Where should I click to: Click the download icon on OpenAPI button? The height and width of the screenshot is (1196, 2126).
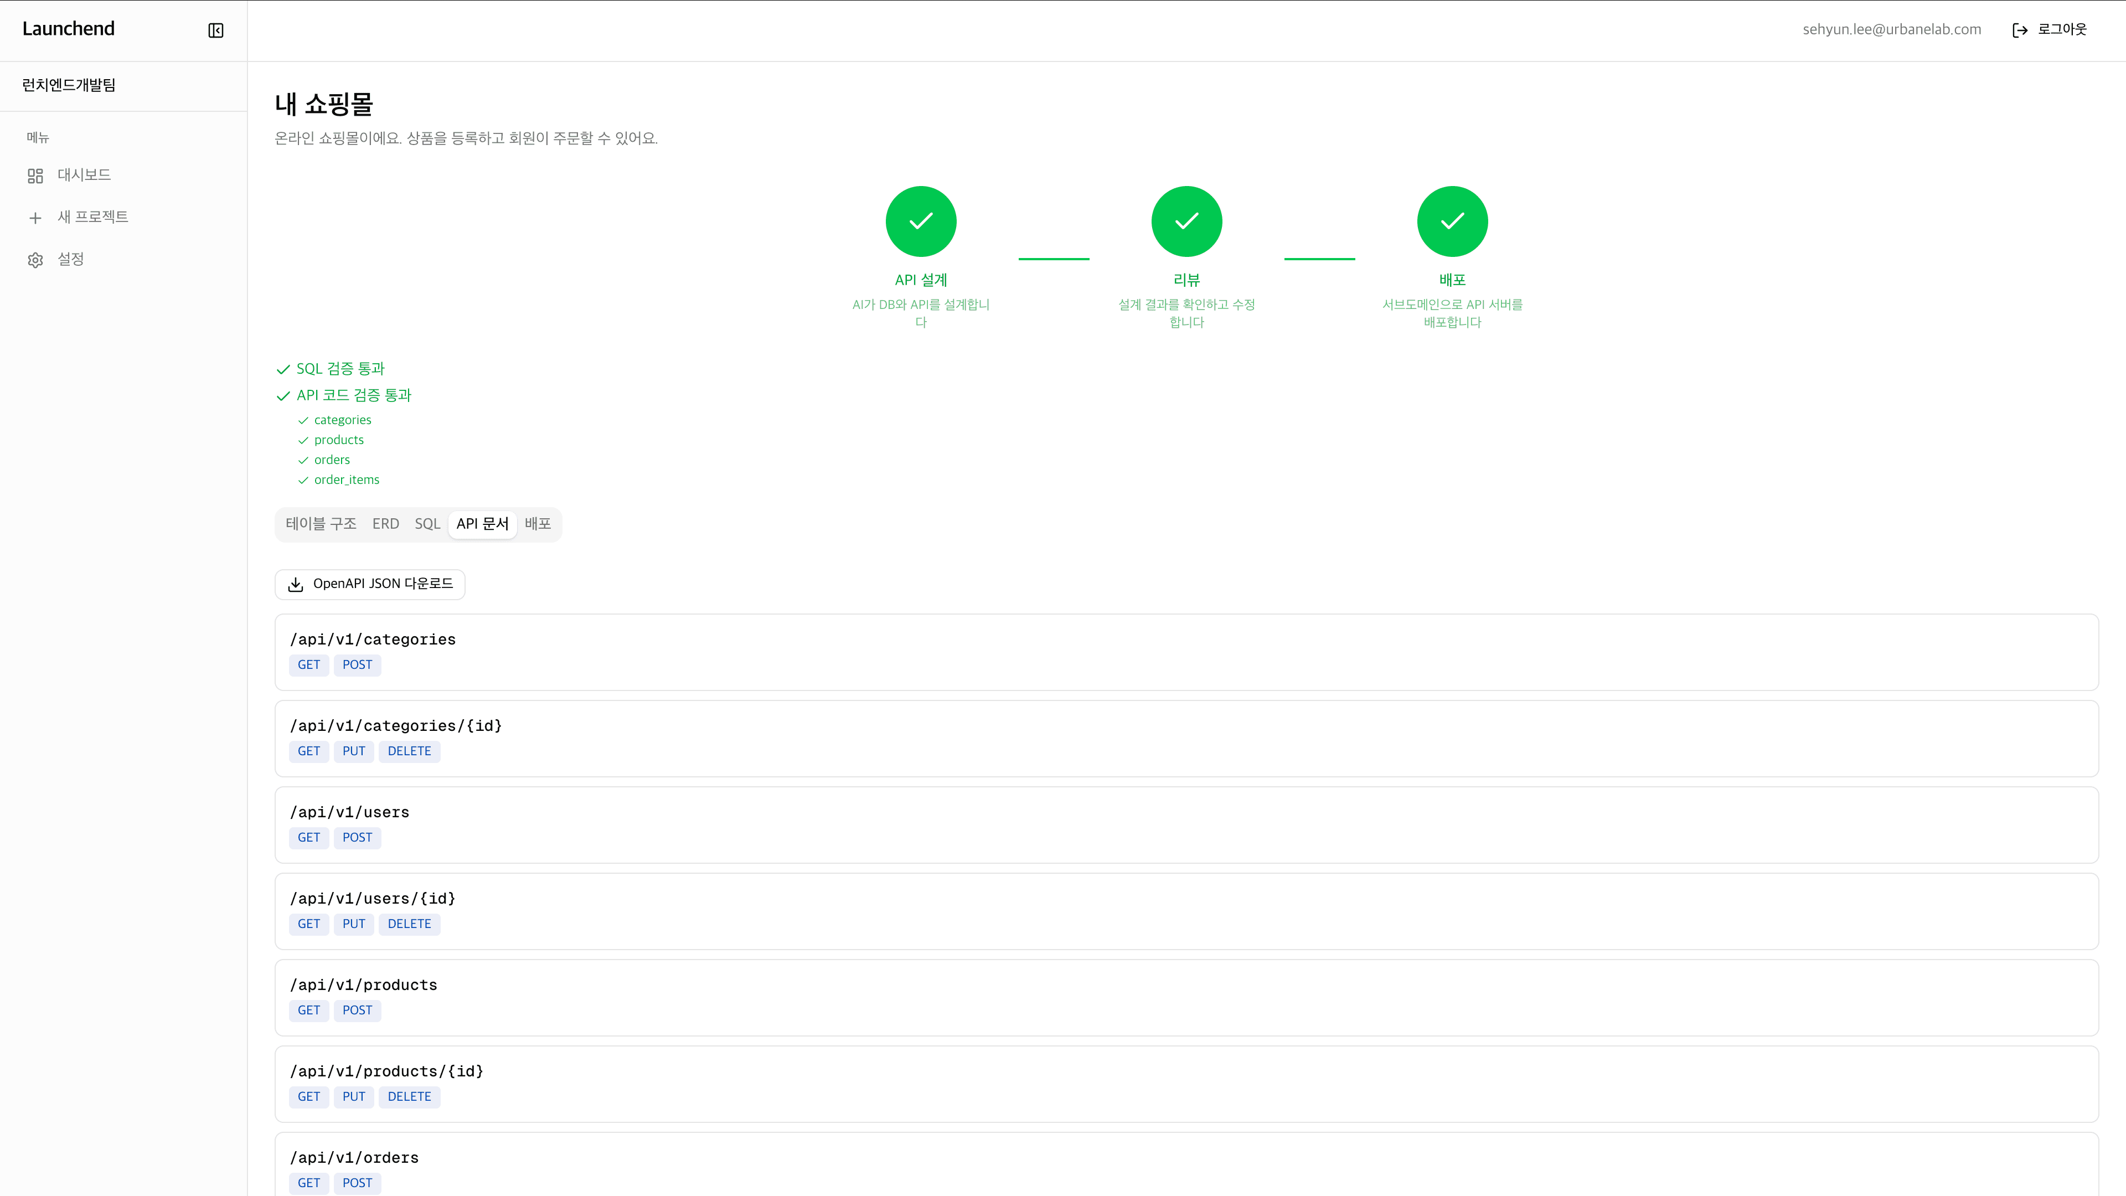[296, 584]
